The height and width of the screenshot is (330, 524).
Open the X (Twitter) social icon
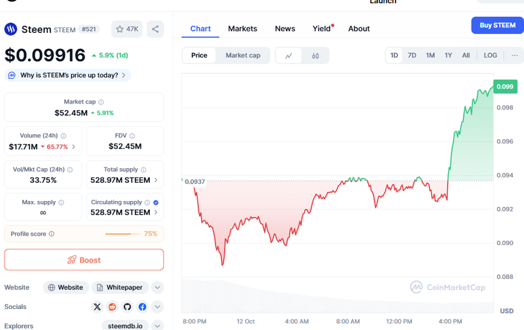[98, 306]
